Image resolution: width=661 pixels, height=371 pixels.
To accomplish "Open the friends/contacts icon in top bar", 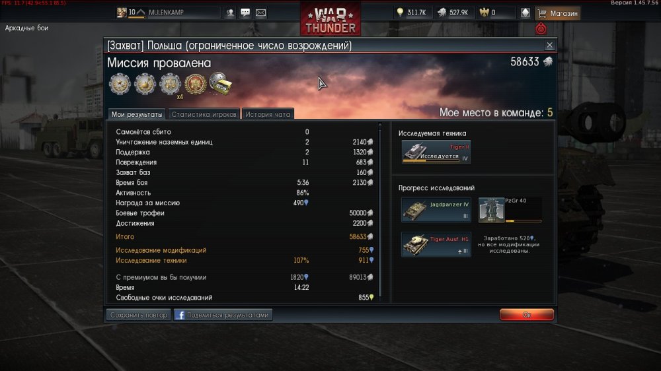I will tap(230, 13).
